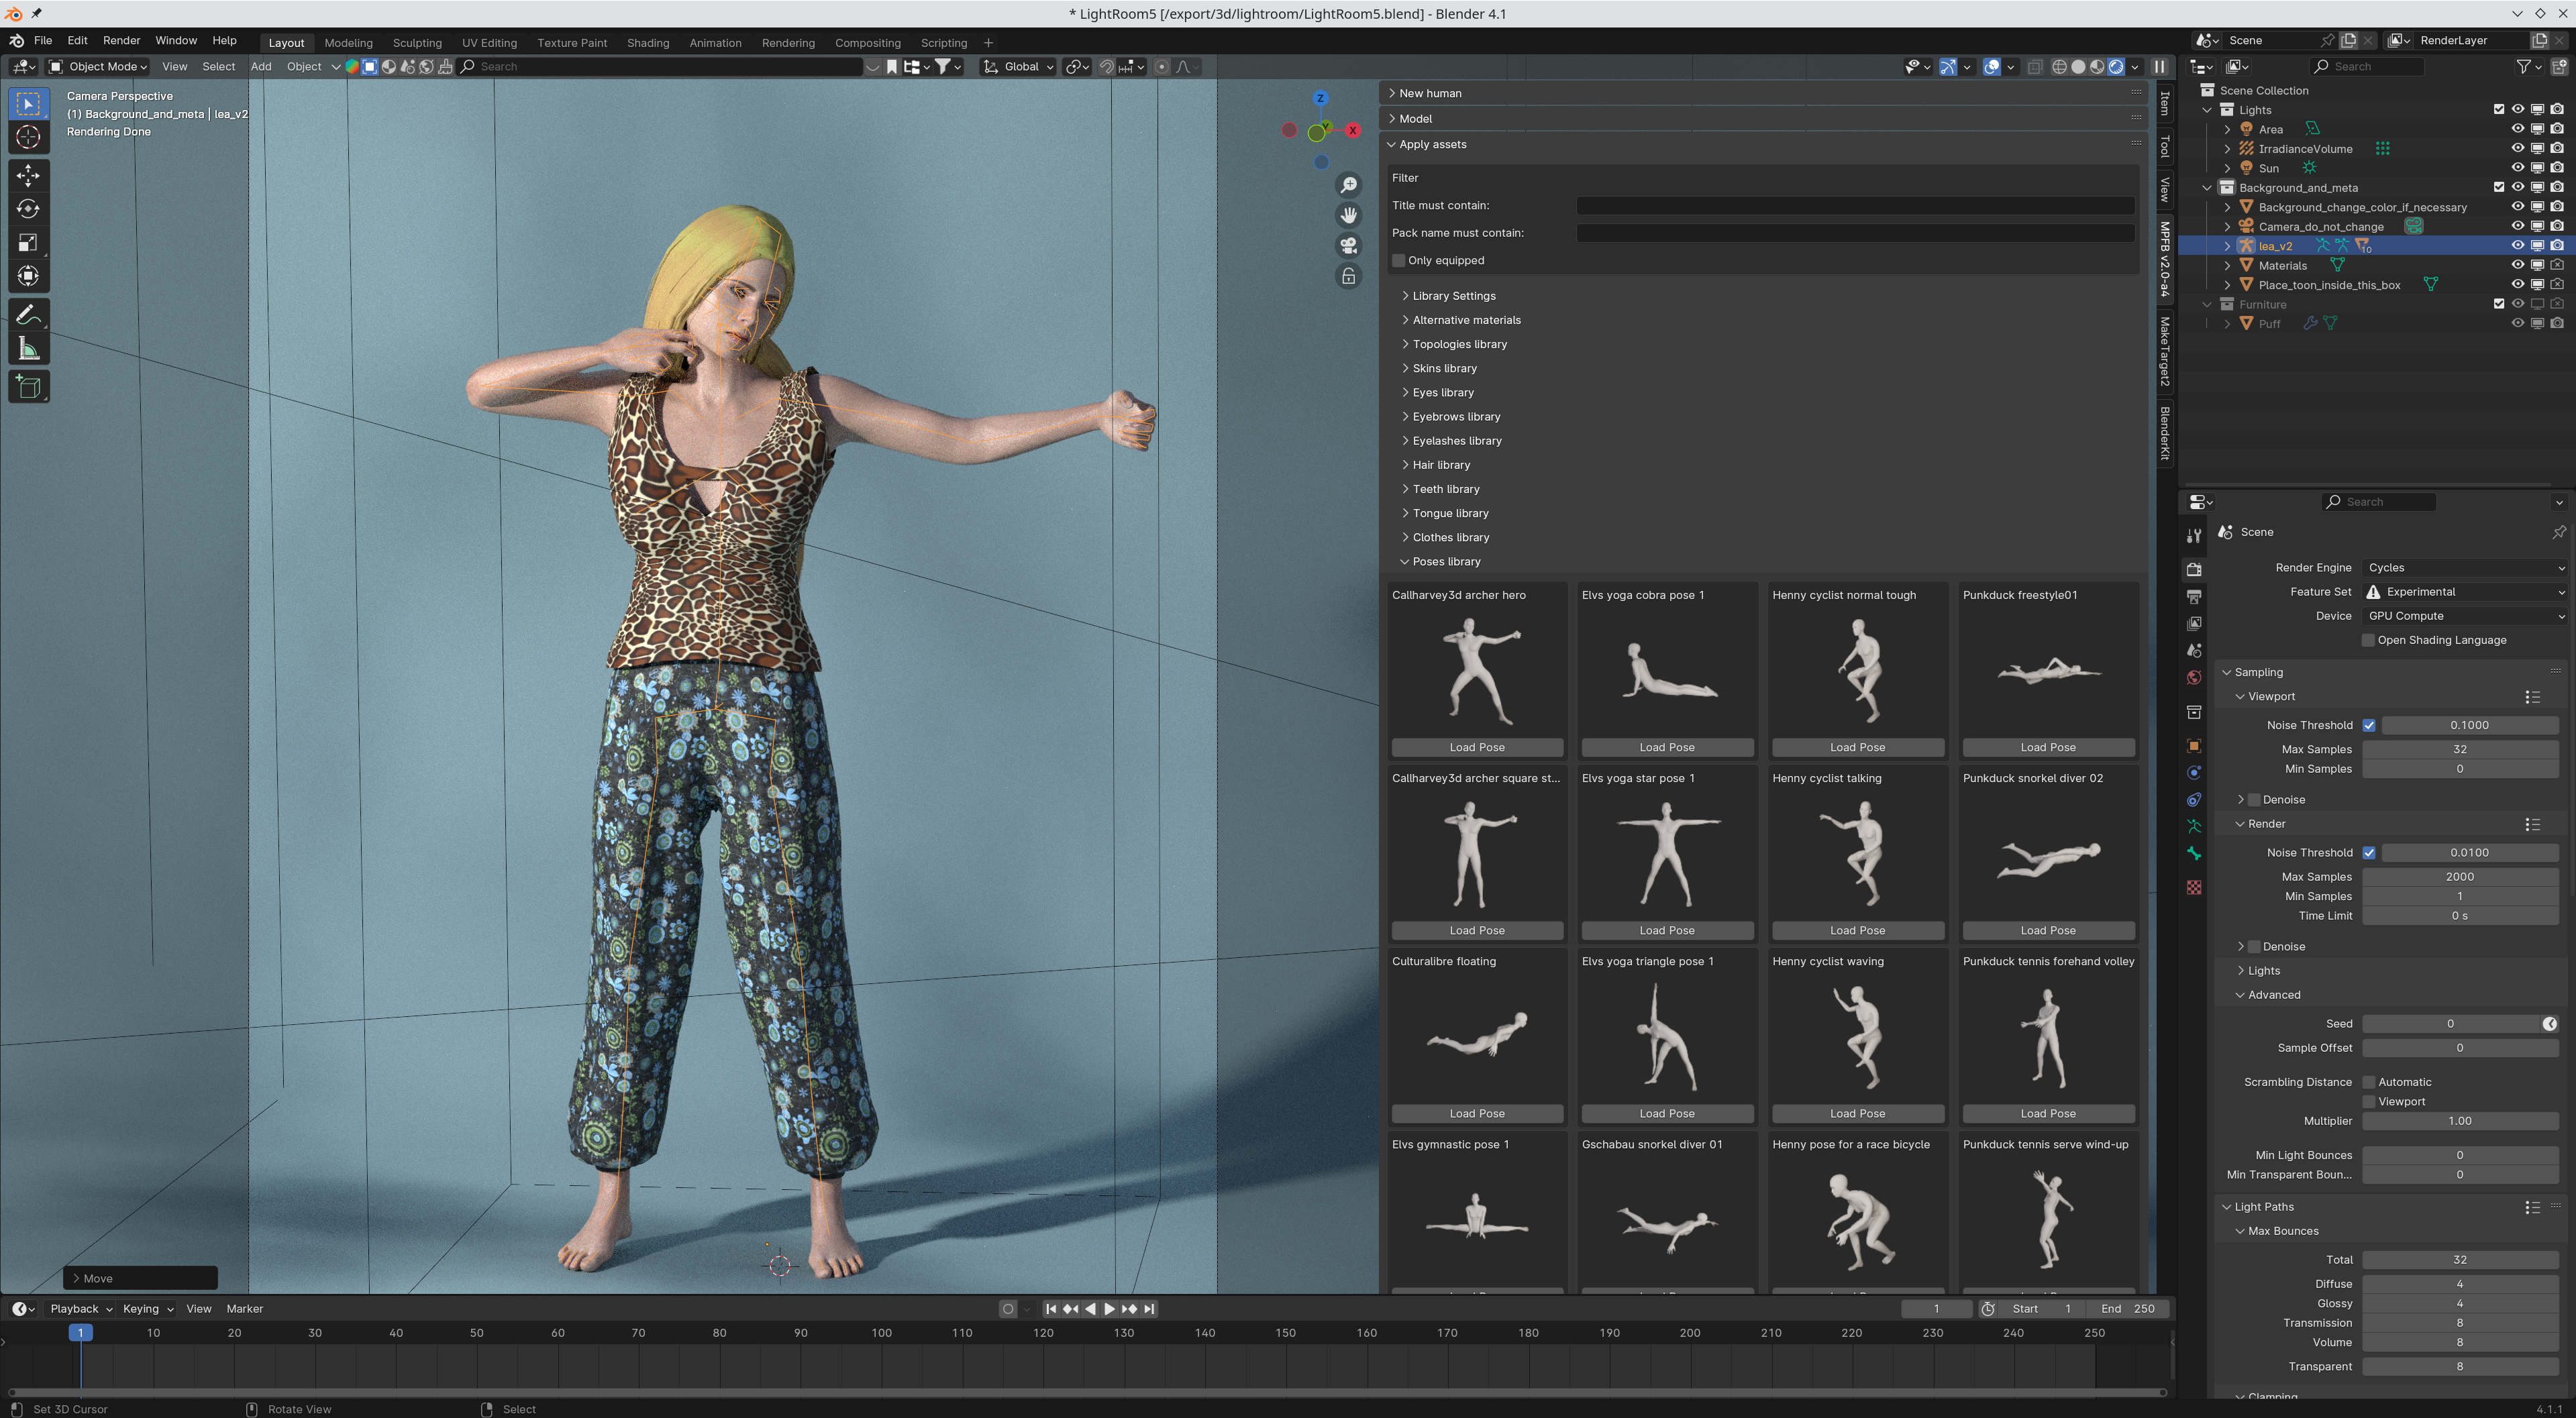
Task: Expand the Clothes library section
Action: (x=1450, y=538)
